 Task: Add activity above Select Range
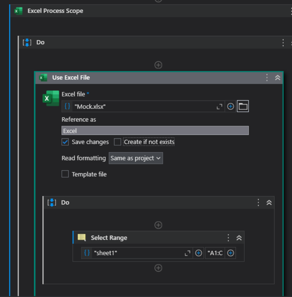pos(158,225)
